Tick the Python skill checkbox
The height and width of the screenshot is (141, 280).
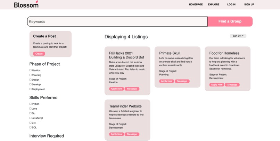click(x=30, y=104)
